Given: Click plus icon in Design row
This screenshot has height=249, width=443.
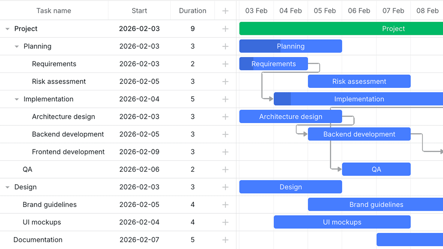Looking at the screenshot, I should coord(225,187).
